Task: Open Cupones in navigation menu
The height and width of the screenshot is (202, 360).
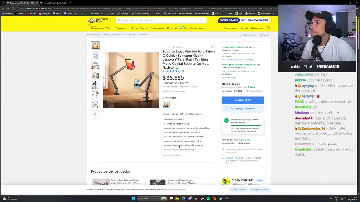Action: pos(144,28)
